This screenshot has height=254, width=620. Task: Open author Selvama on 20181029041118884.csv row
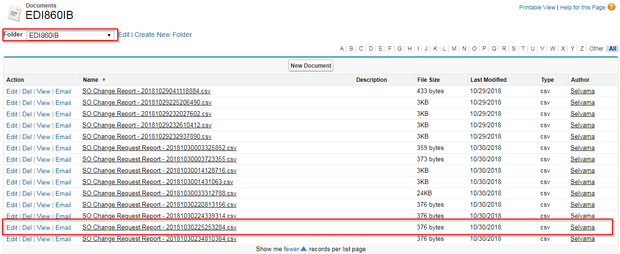pos(583,91)
